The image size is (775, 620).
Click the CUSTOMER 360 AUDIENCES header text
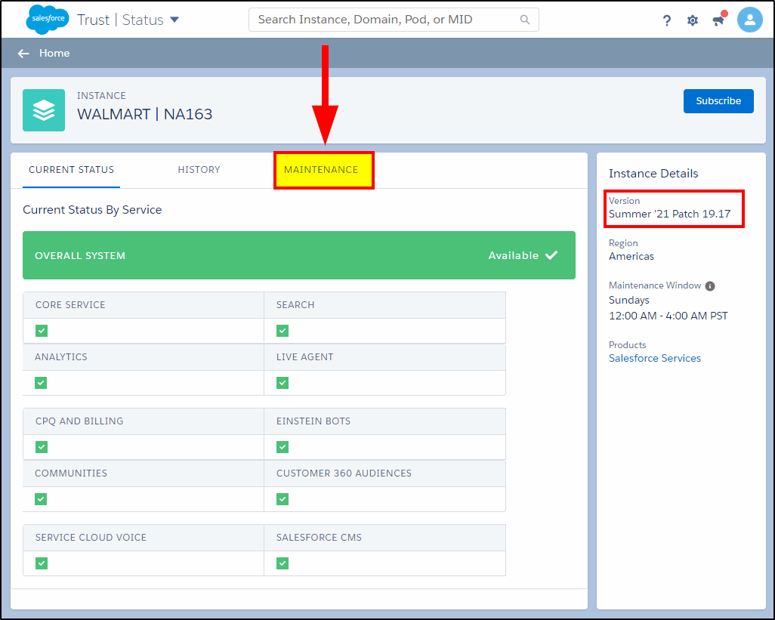click(344, 473)
